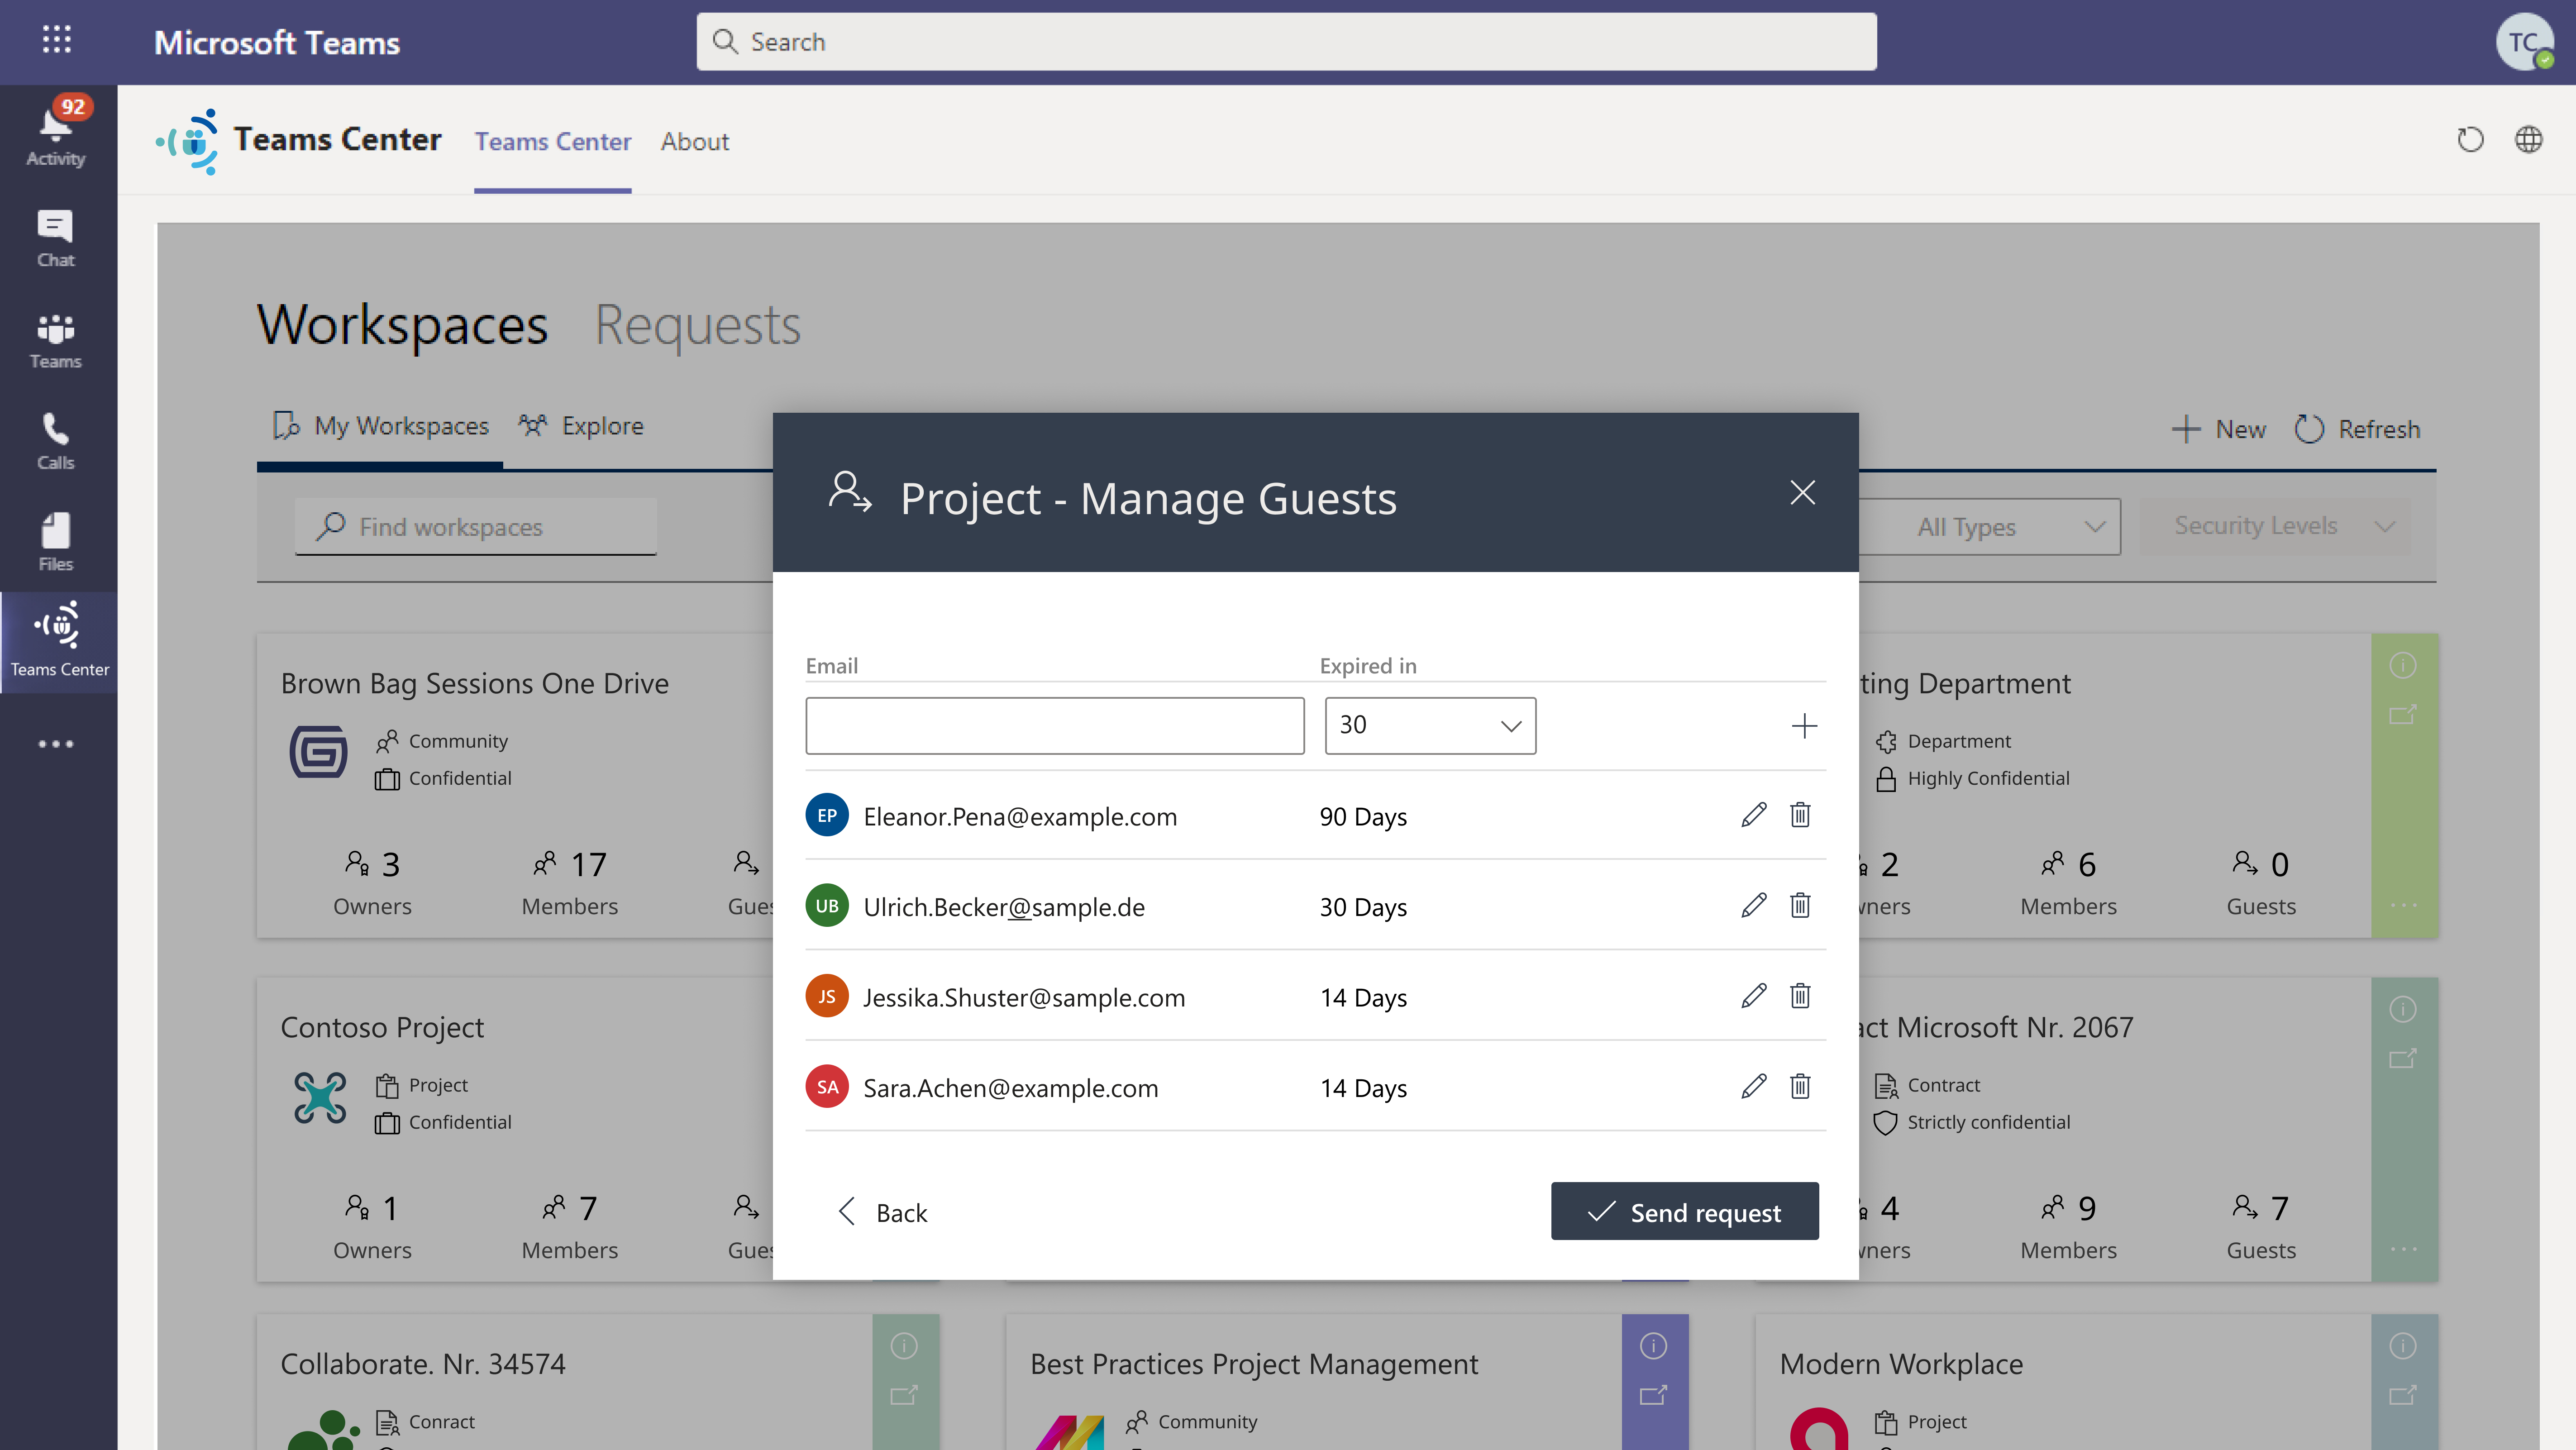2576x1450 pixels.
Task: Click the Teams Search box
Action: (x=1286, y=42)
